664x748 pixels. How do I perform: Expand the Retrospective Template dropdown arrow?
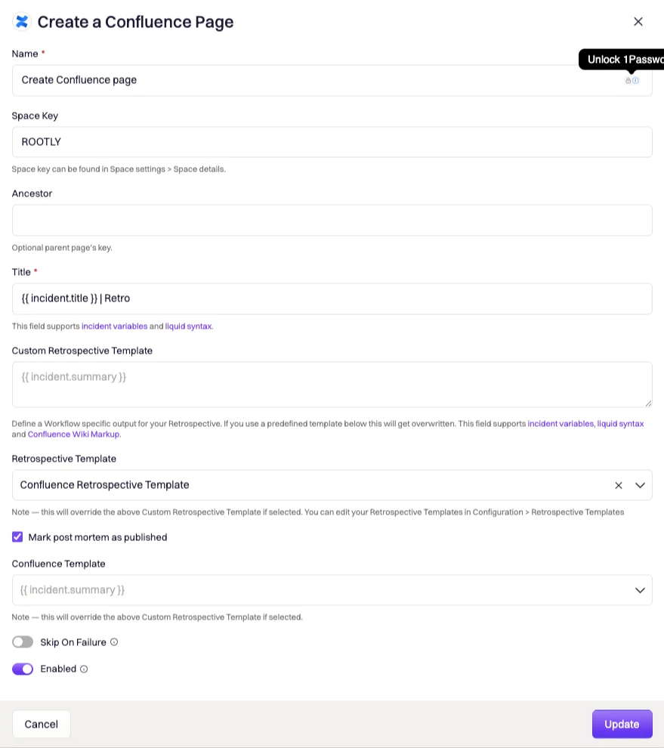[640, 485]
